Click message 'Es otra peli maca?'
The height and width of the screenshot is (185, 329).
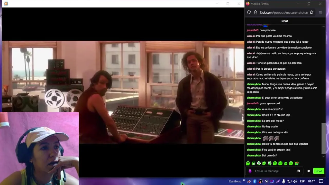[273, 121]
